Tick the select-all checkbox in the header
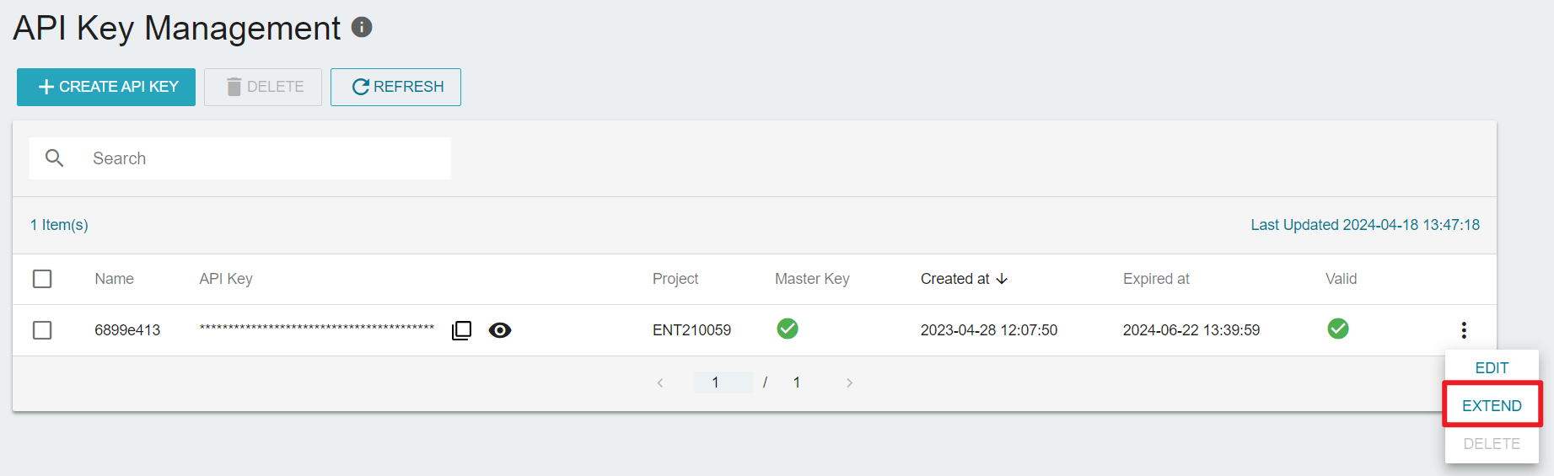 coord(42,279)
